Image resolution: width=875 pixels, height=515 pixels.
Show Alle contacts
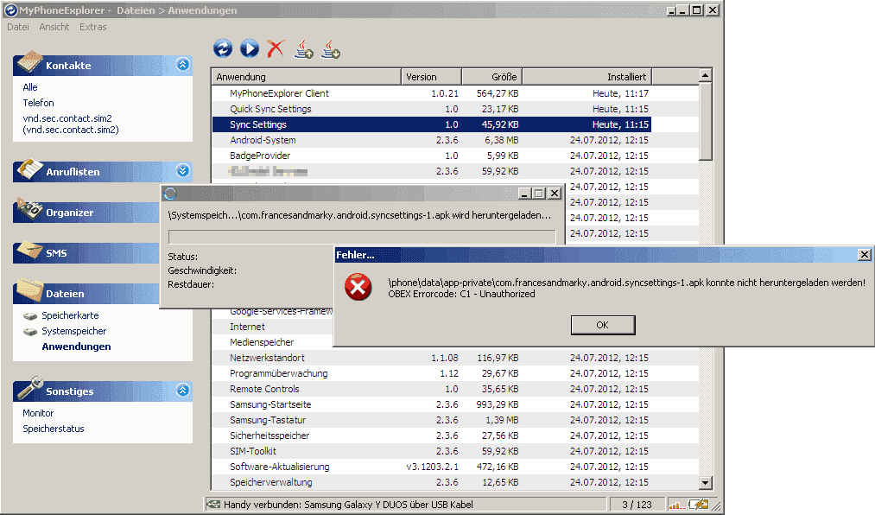pyautogui.click(x=30, y=87)
